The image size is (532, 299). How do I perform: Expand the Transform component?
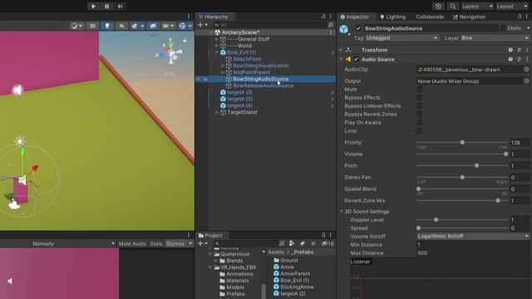point(341,50)
